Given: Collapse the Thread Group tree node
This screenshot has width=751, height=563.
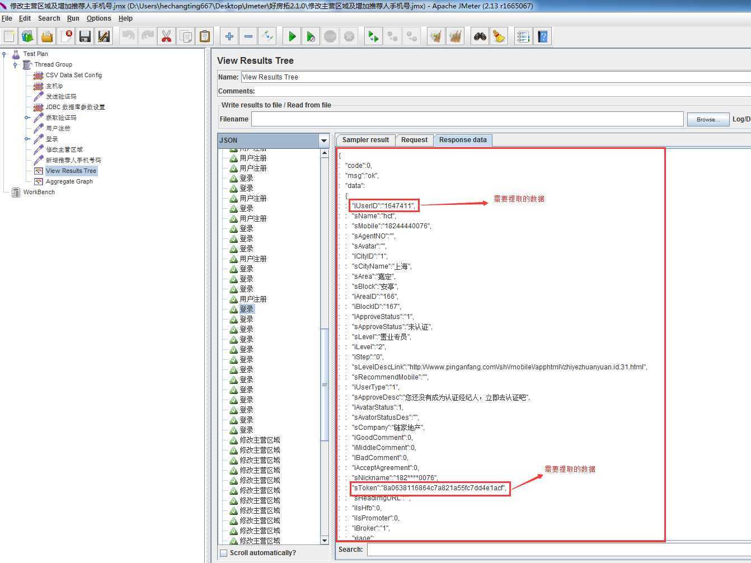Looking at the screenshot, I should pyautogui.click(x=16, y=65).
